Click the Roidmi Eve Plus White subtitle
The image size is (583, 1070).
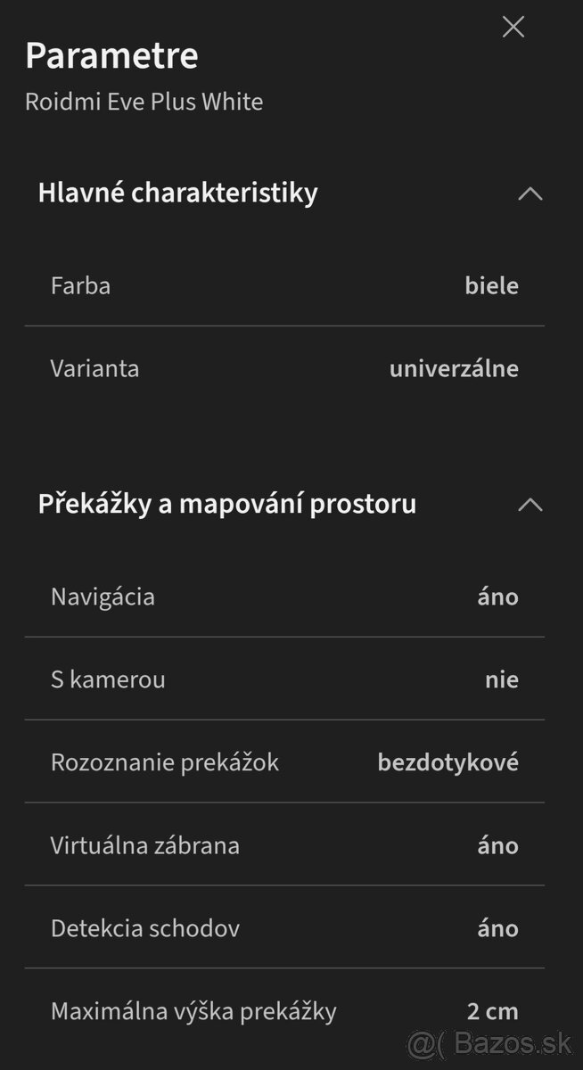point(144,102)
